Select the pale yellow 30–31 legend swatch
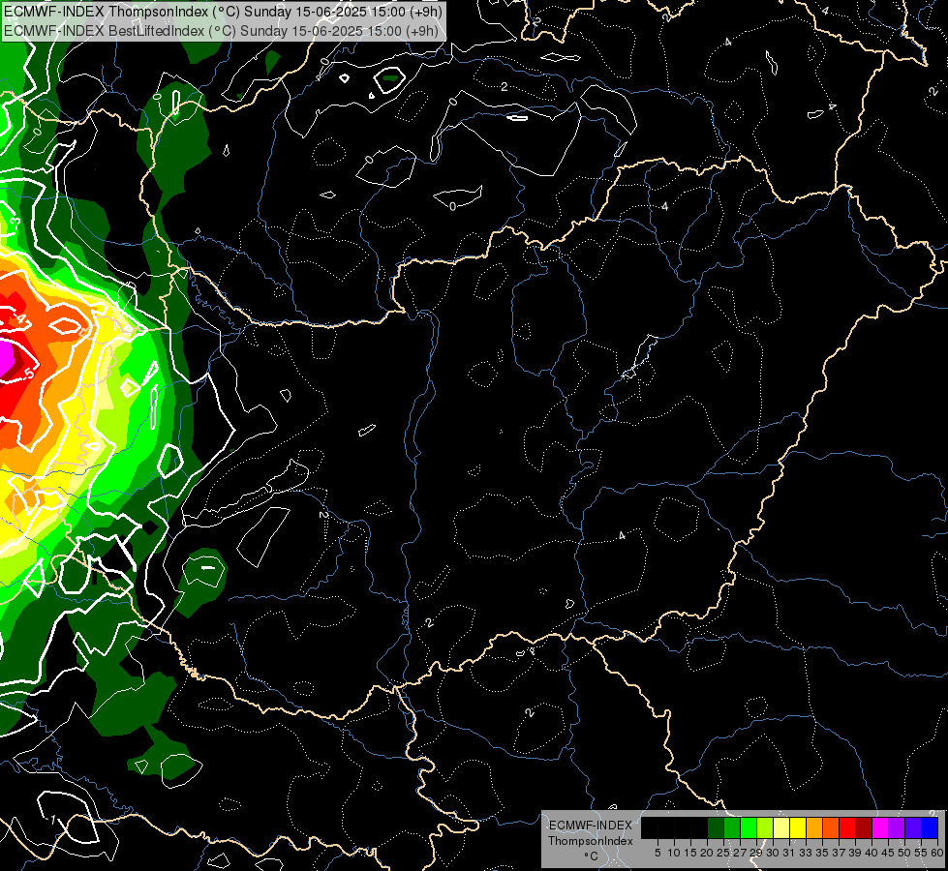948x871 pixels. point(781,827)
